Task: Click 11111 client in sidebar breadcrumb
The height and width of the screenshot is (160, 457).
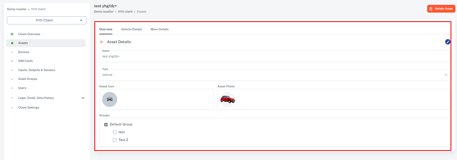Action: 38,9
